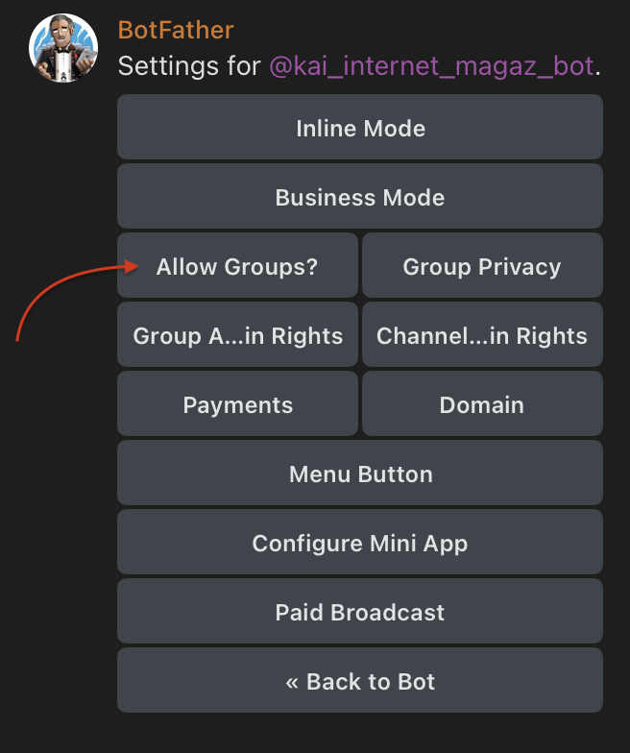Open Group Admin Rights settings
Image resolution: width=630 pixels, height=753 pixels.
[237, 336]
